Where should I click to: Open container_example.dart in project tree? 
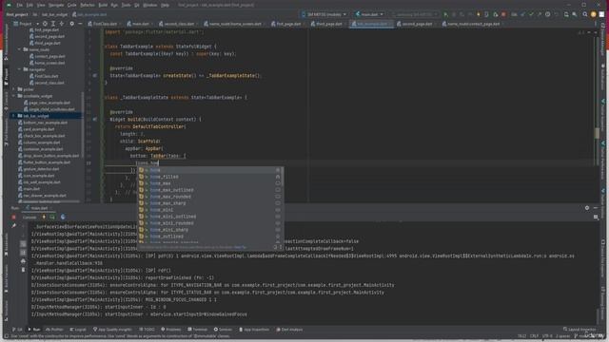40,149
